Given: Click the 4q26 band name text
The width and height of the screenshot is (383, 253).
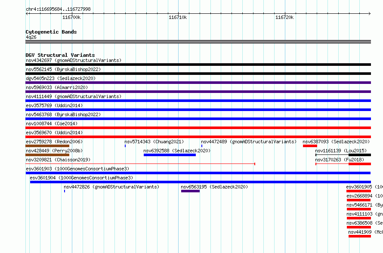Looking at the screenshot, I should pyautogui.click(x=31, y=37).
